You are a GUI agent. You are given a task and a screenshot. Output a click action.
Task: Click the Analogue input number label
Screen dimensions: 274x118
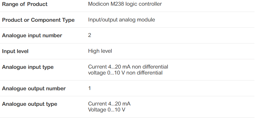tap(32, 35)
